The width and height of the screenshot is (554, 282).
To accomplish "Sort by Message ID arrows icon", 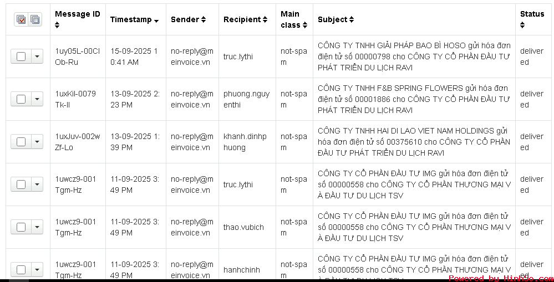I will tap(57, 25).
